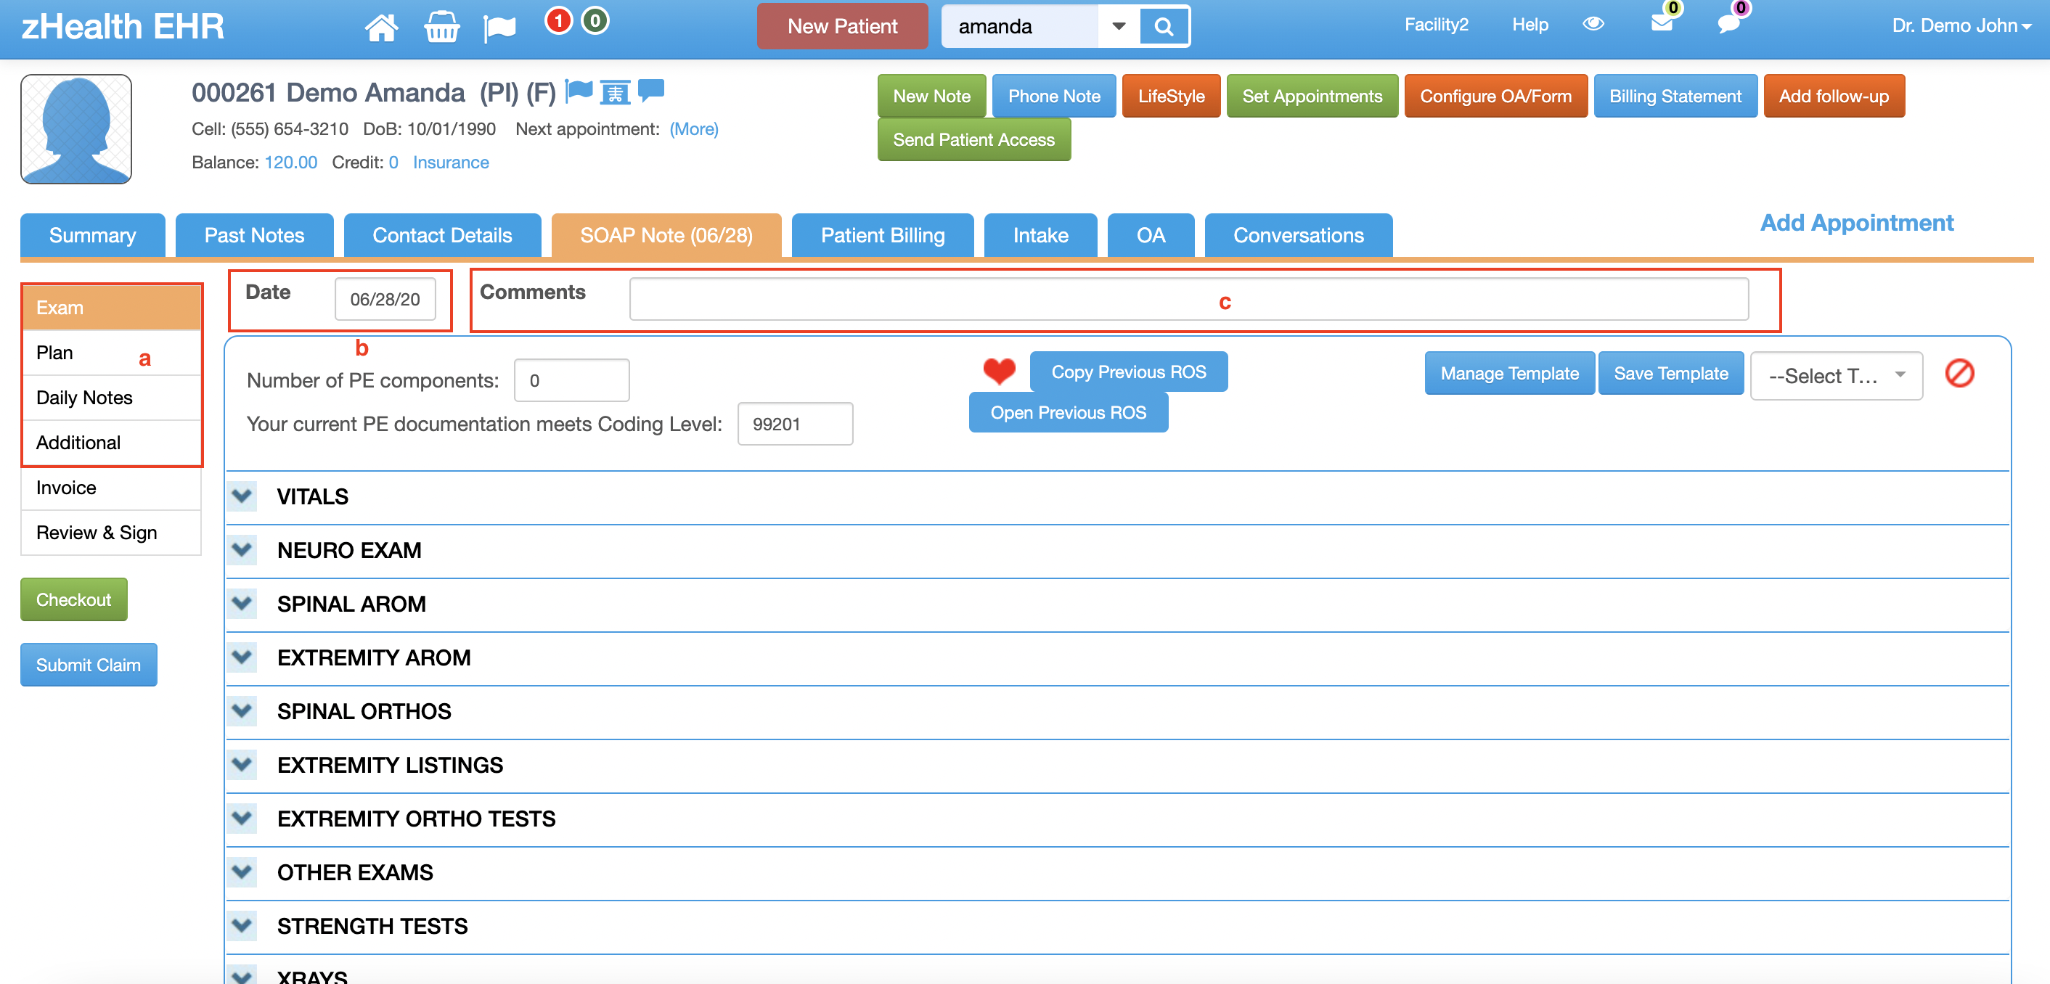Open the Conversations tab

click(x=1298, y=235)
